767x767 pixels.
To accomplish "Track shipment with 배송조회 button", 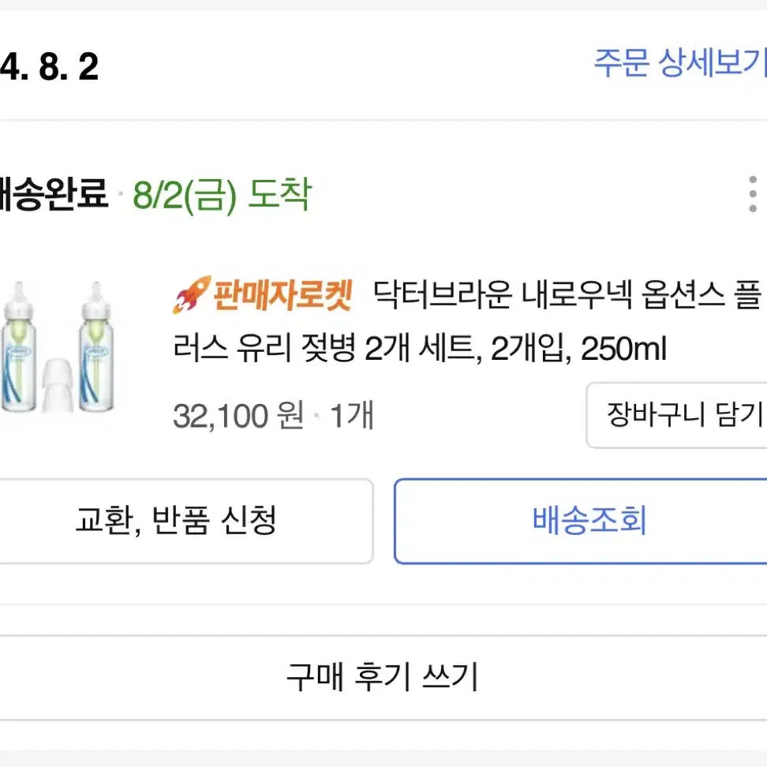I will pyautogui.click(x=581, y=521).
